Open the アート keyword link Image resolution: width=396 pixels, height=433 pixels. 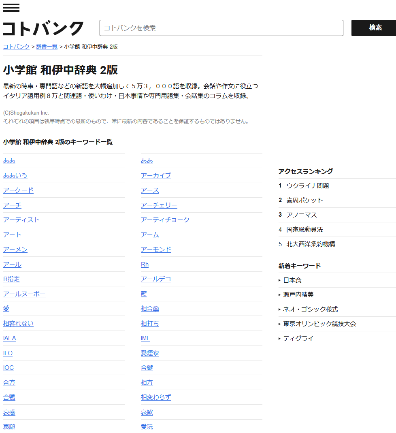coord(12,235)
